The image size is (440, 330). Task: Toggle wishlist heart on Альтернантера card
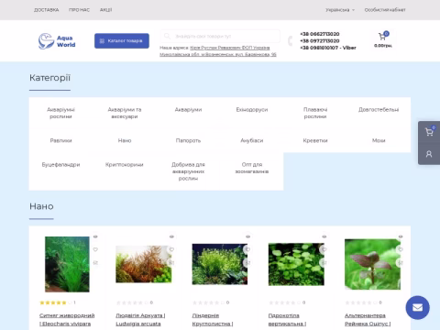(401, 249)
